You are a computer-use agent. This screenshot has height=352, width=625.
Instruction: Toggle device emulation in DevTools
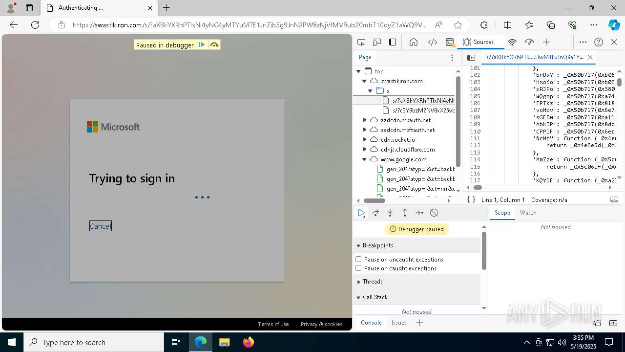point(377,42)
